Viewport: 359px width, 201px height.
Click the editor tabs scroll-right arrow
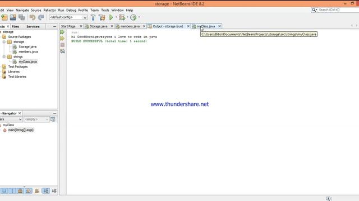[x=357, y=26]
